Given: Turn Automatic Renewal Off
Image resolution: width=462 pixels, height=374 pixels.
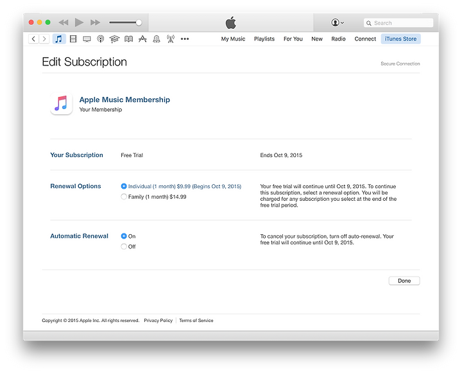Looking at the screenshot, I should pyautogui.click(x=124, y=246).
